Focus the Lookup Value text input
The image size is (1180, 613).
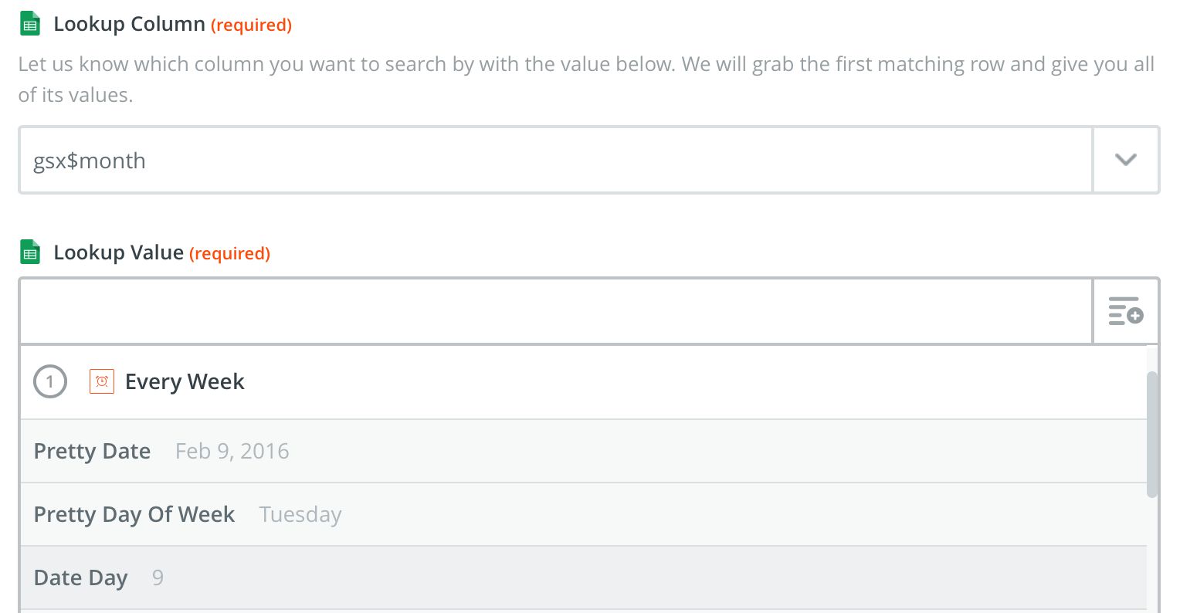click(554, 311)
